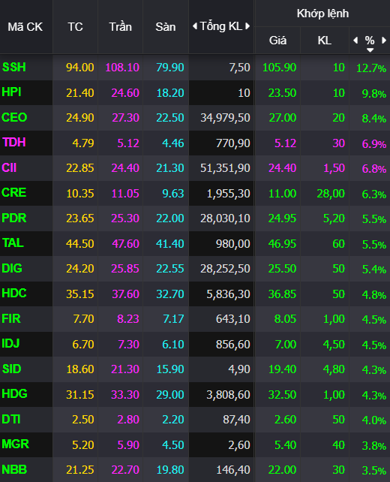This screenshot has height=482, width=390.
Task: Toggle sort arrow under % header
Action: pos(370,50)
